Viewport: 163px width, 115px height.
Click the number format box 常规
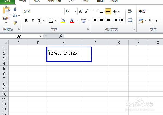point(150,11)
